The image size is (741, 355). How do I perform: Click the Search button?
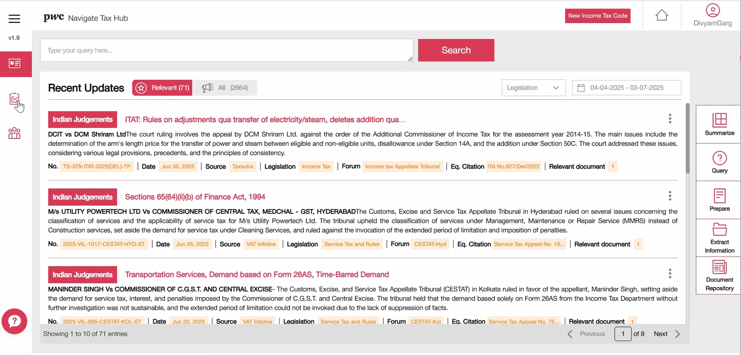tap(456, 50)
